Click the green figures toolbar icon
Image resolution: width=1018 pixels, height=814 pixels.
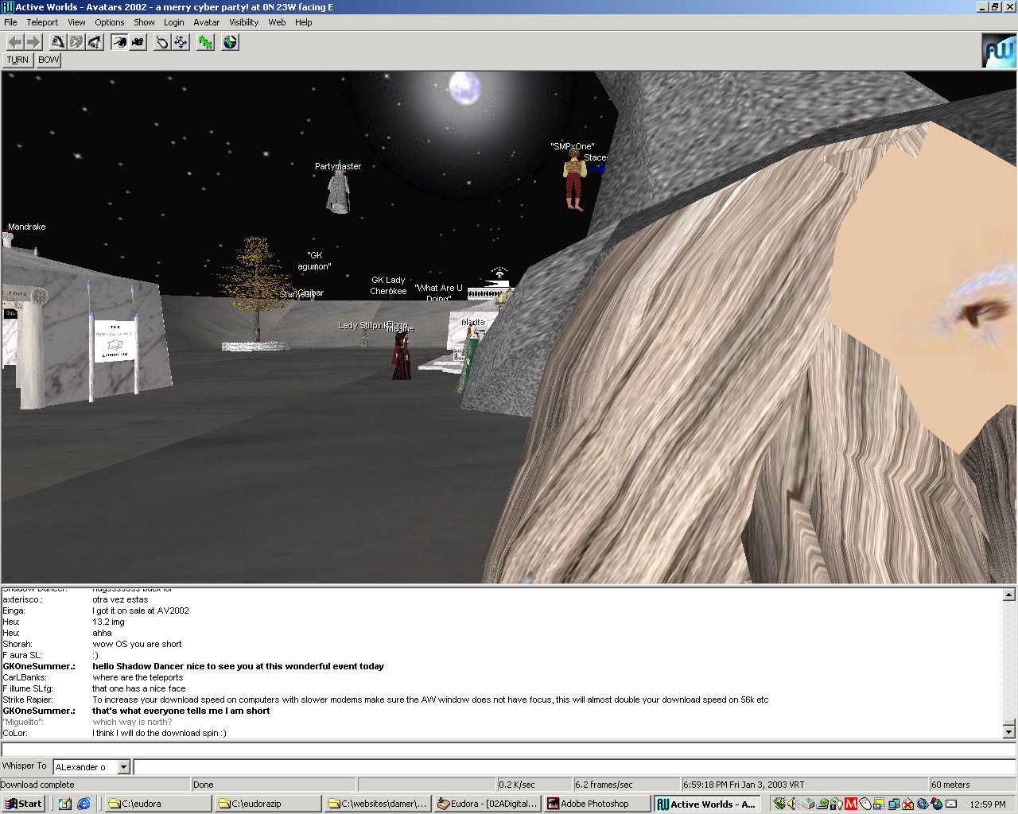click(206, 42)
